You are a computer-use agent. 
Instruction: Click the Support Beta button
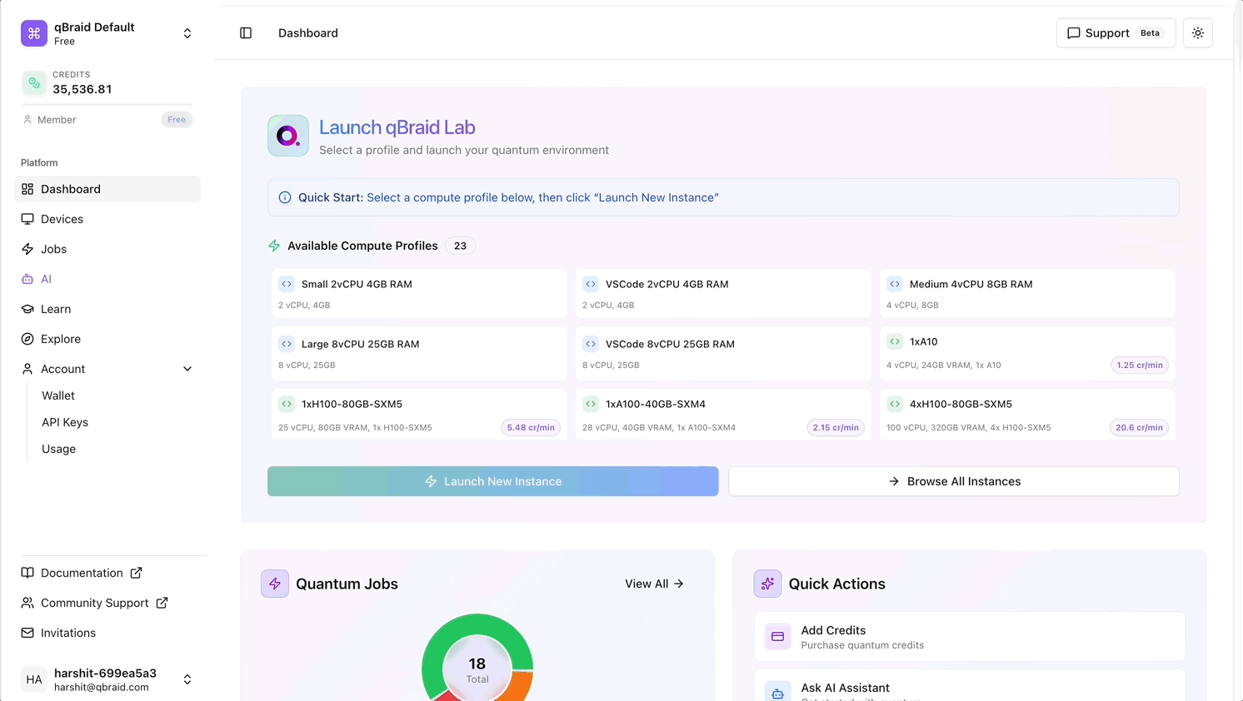(1116, 33)
